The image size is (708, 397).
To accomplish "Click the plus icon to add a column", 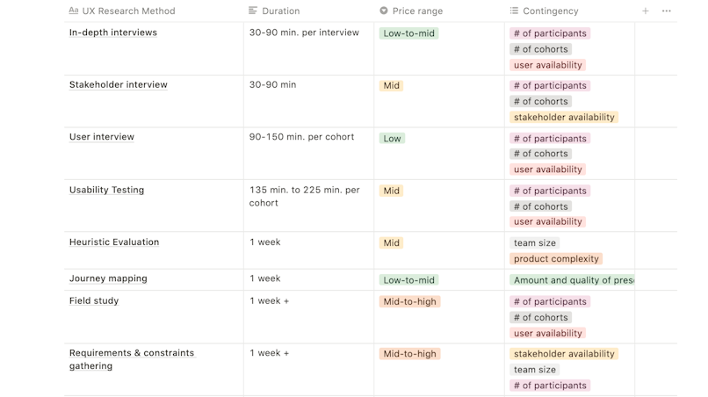I will tap(646, 11).
